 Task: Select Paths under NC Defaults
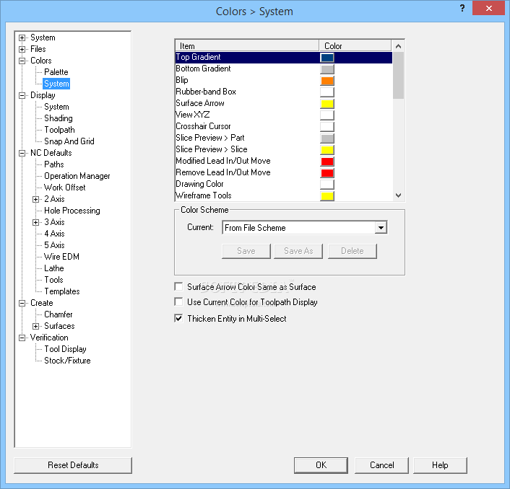click(54, 164)
